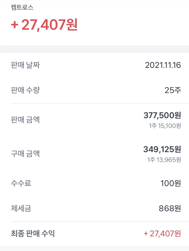Select the 868원 tax value
Image resolution: width=189 pixels, height=251 pixels.
(x=170, y=208)
